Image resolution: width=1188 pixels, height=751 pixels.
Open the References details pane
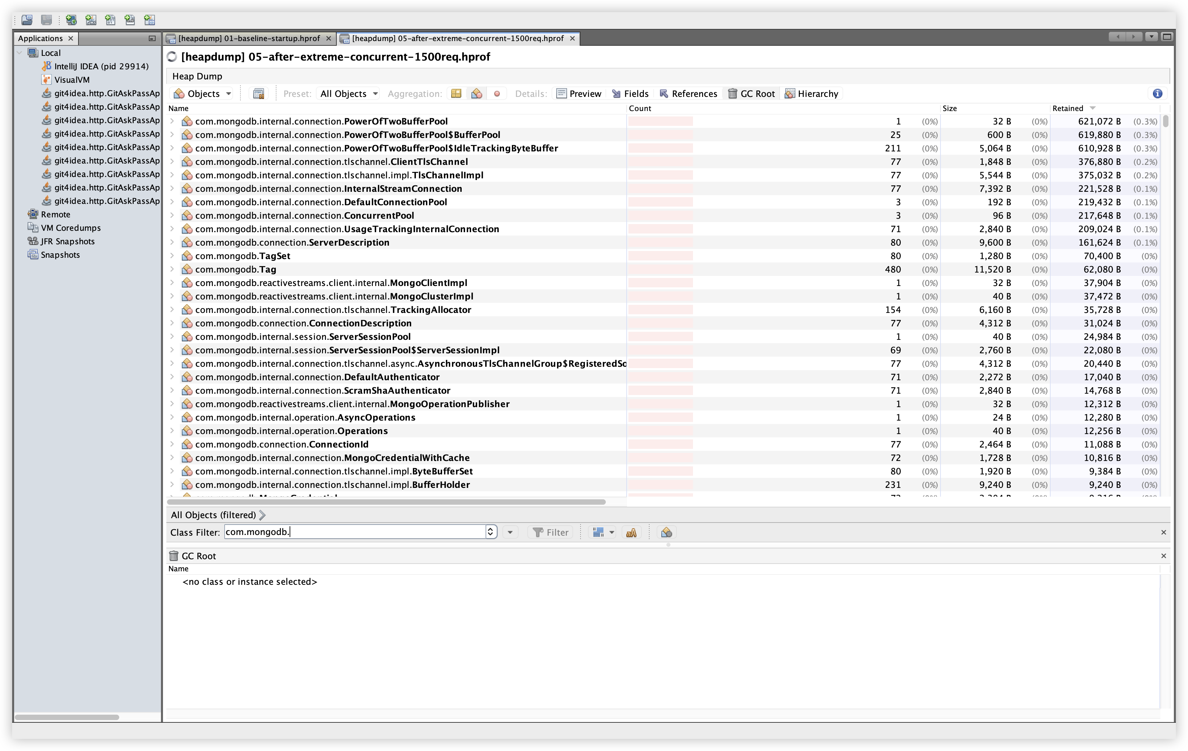(688, 93)
